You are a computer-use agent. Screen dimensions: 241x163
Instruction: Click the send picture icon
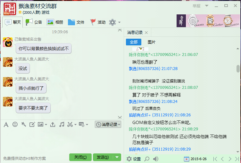[41, 124]
